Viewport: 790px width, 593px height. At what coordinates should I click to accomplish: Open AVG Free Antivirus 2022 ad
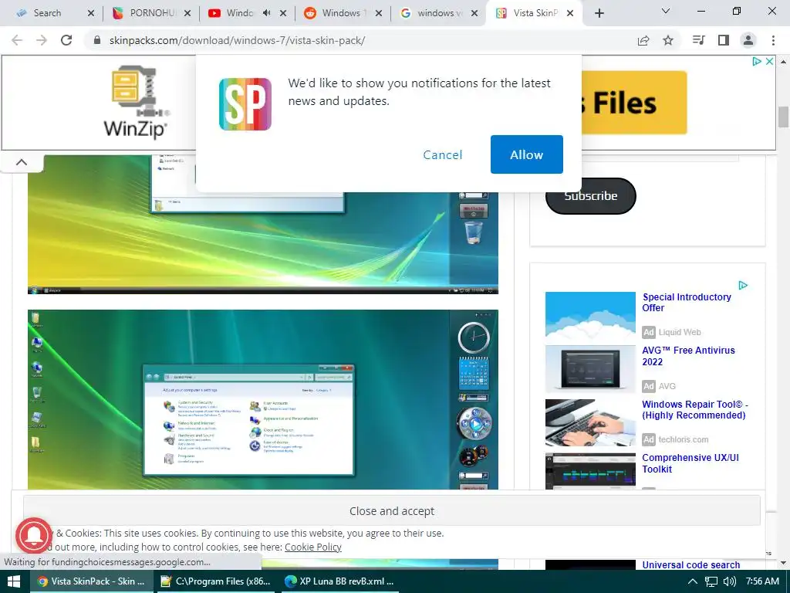point(688,356)
